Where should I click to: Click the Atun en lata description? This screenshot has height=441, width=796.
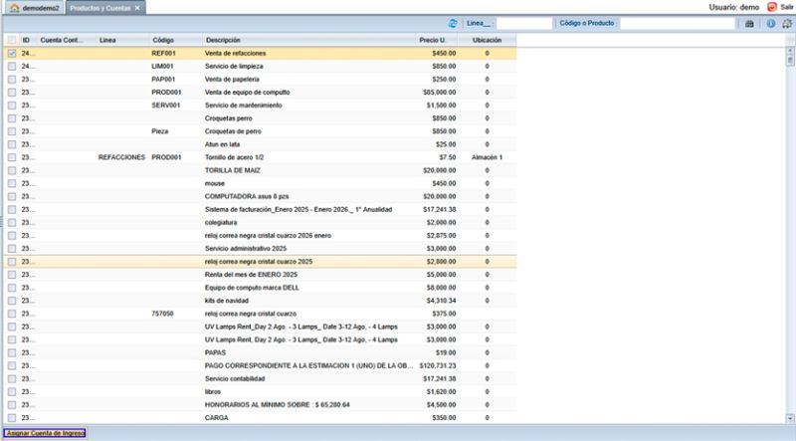[x=222, y=144]
